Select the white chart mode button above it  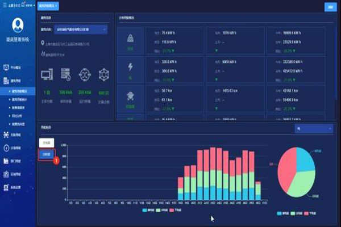tap(46, 144)
